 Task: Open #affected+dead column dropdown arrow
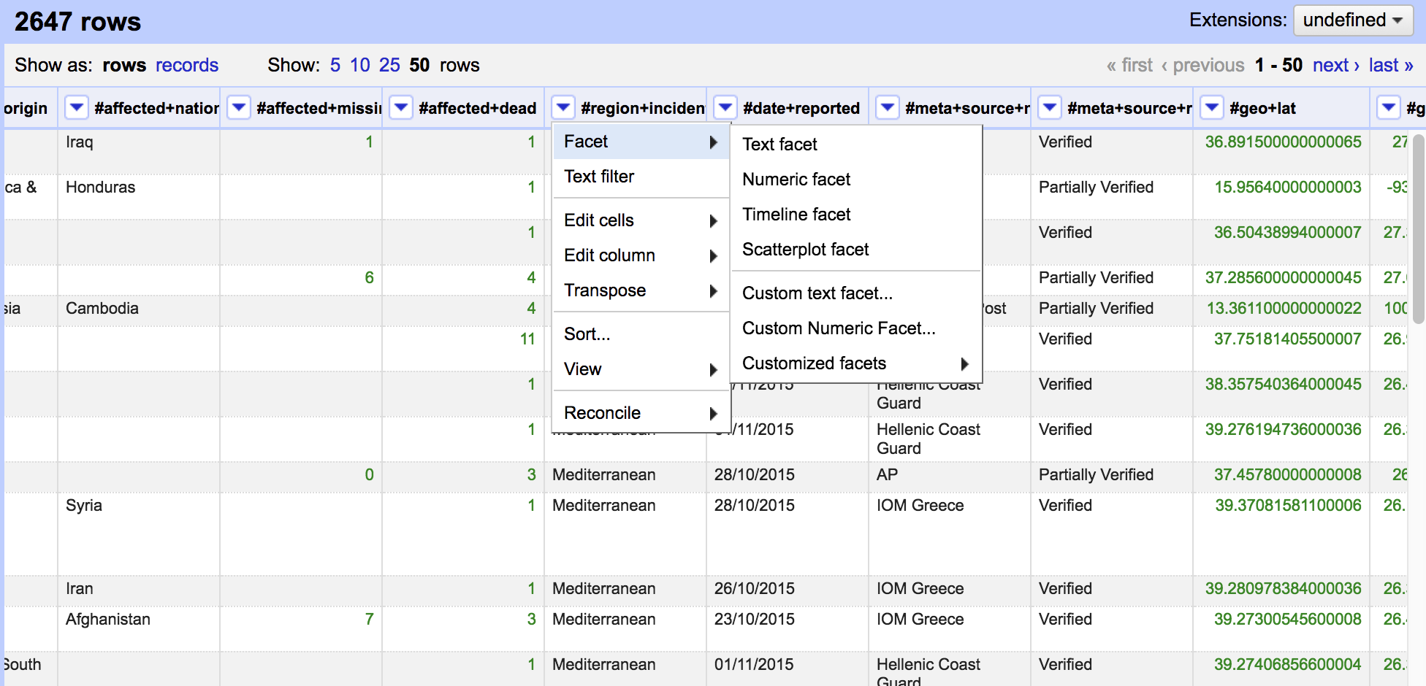point(401,108)
